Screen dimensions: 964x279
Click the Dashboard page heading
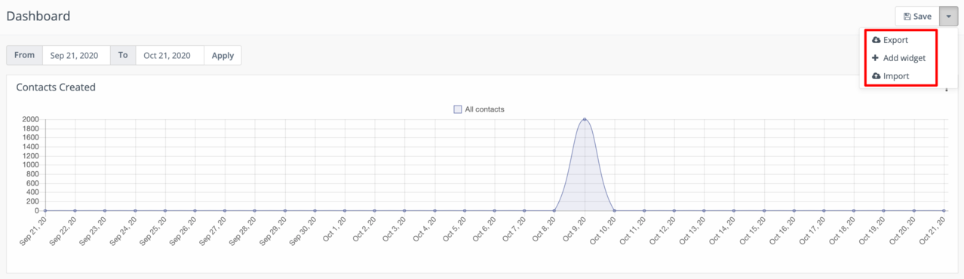point(38,16)
